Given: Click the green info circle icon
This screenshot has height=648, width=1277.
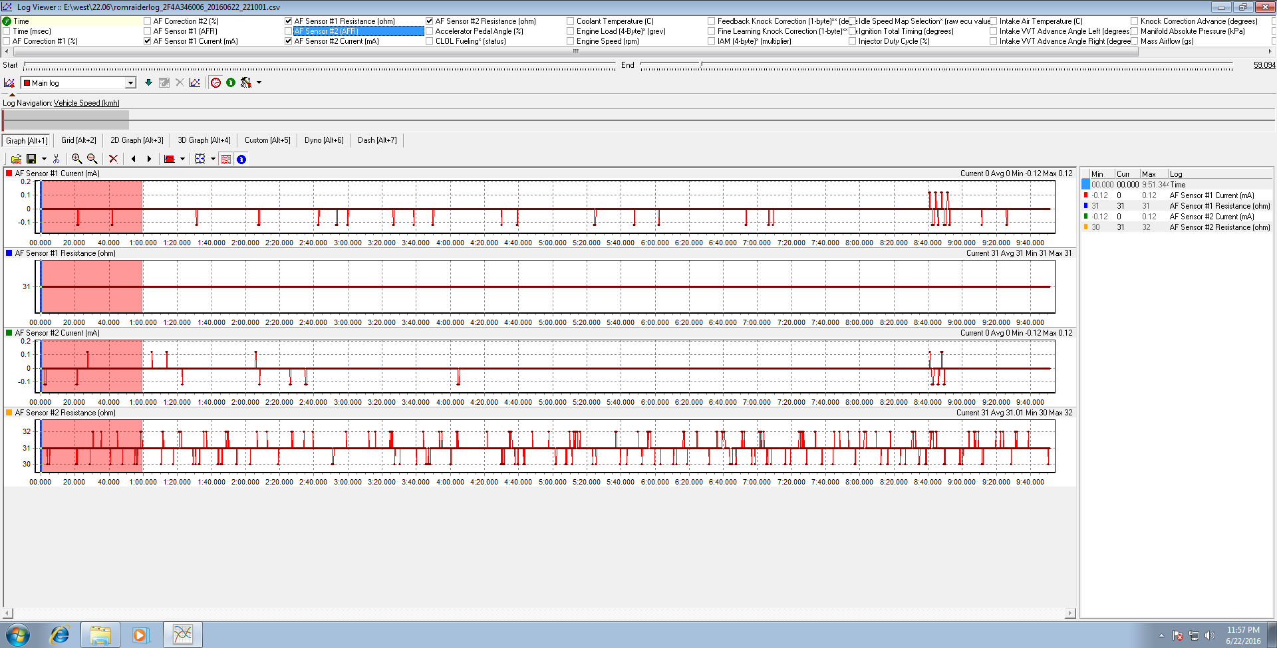Looking at the screenshot, I should click(231, 82).
